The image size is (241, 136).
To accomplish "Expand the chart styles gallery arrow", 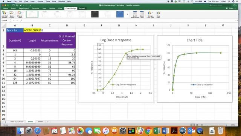I will [128, 14].
